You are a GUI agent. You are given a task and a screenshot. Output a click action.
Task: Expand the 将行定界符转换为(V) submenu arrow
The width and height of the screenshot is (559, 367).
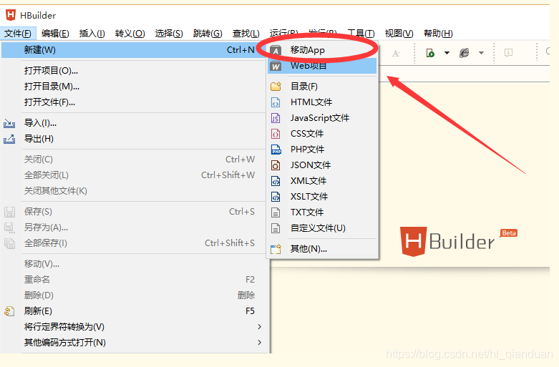260,327
